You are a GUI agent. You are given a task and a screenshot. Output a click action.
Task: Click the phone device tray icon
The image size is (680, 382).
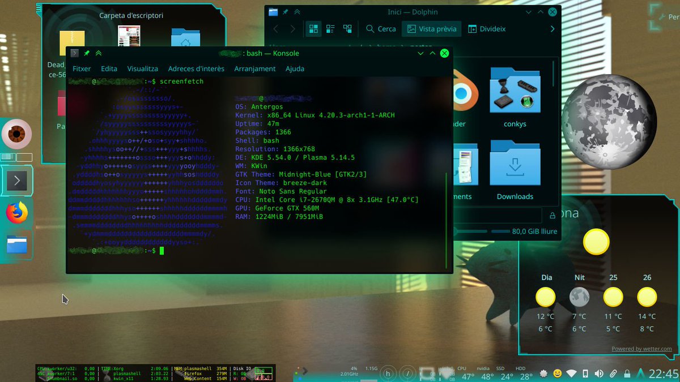585,374
